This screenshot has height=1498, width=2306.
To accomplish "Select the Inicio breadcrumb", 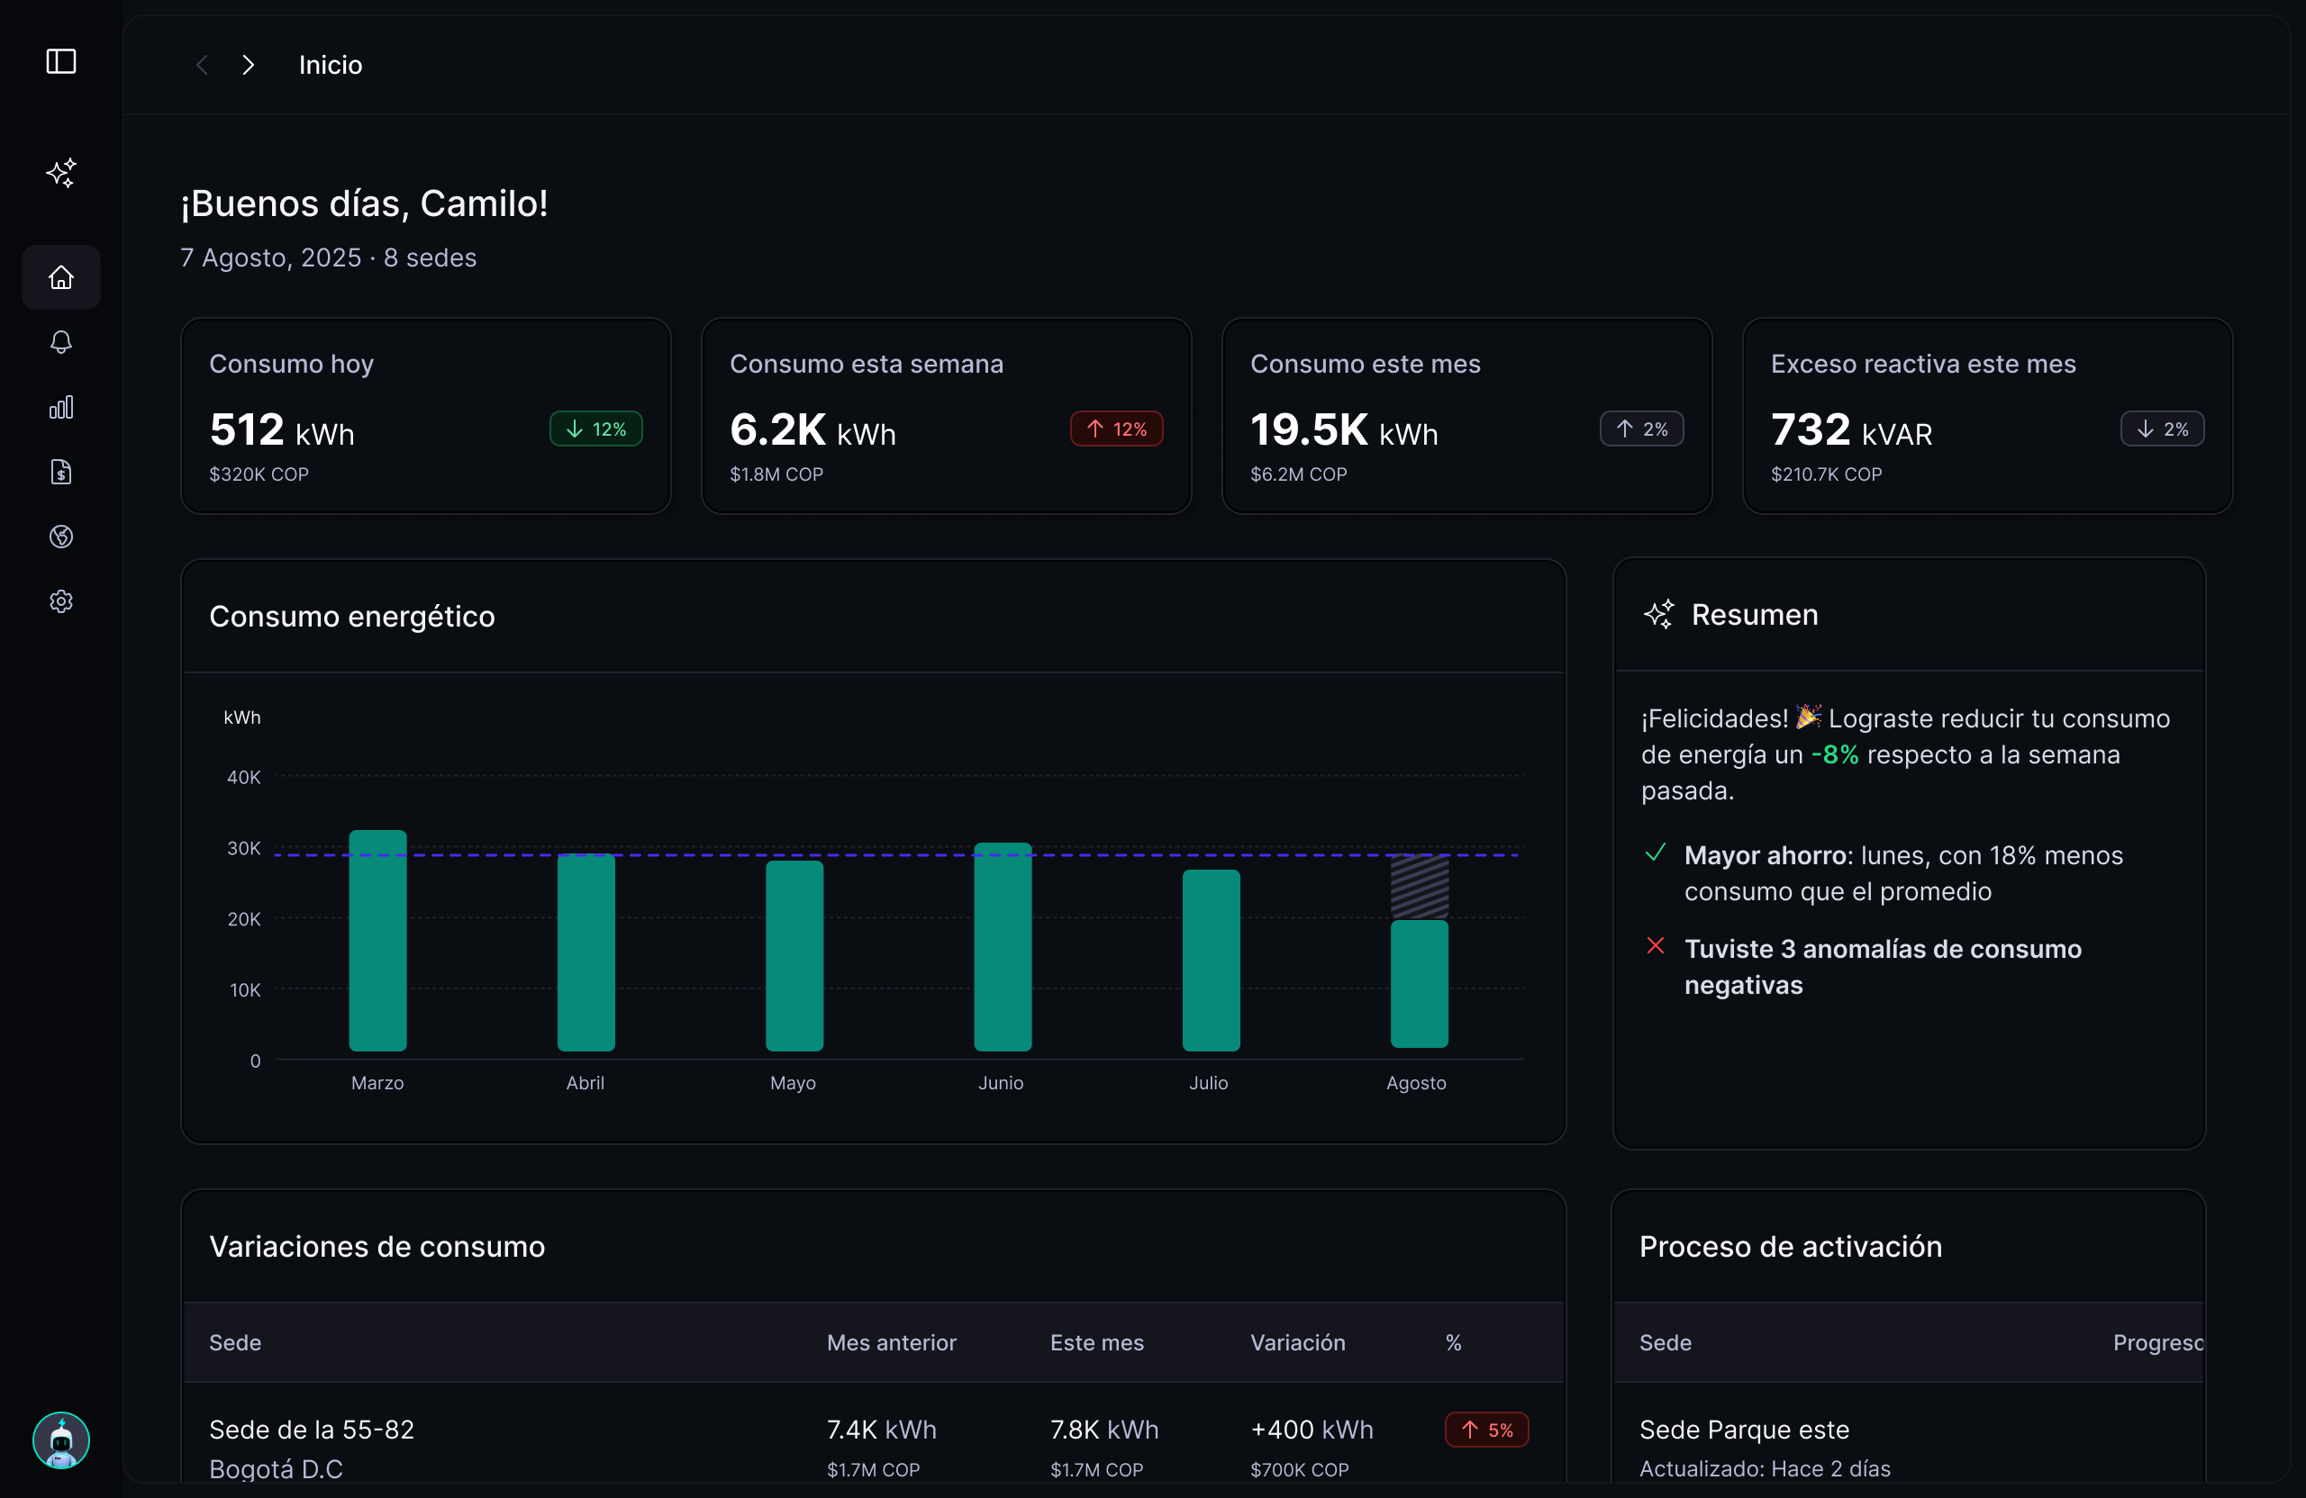I will pos(330,64).
